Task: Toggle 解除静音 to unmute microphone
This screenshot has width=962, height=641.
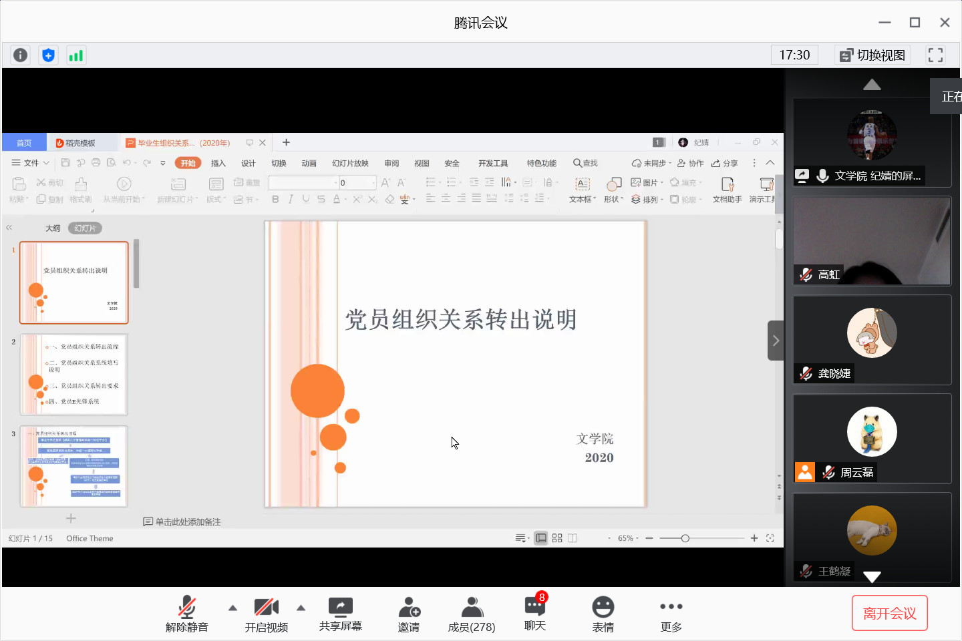Action: click(187, 613)
